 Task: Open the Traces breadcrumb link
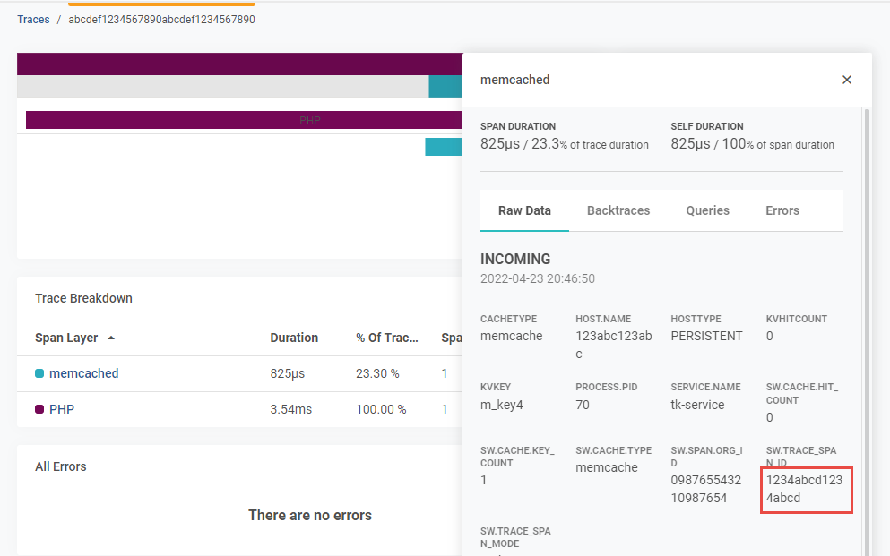point(33,20)
